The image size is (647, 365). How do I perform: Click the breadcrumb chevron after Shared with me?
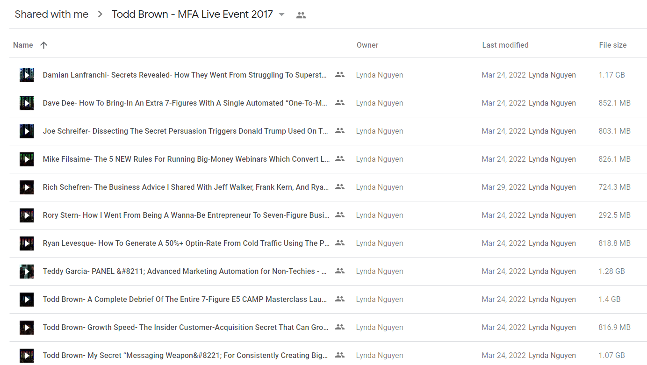(x=100, y=14)
